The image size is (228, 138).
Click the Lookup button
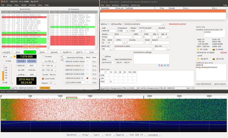[x=21, y=74]
